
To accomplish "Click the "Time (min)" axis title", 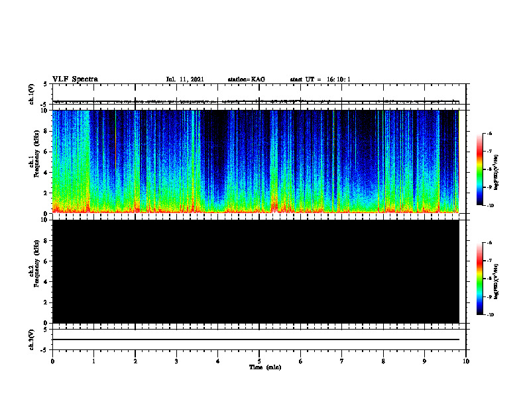I will pos(265,367).
